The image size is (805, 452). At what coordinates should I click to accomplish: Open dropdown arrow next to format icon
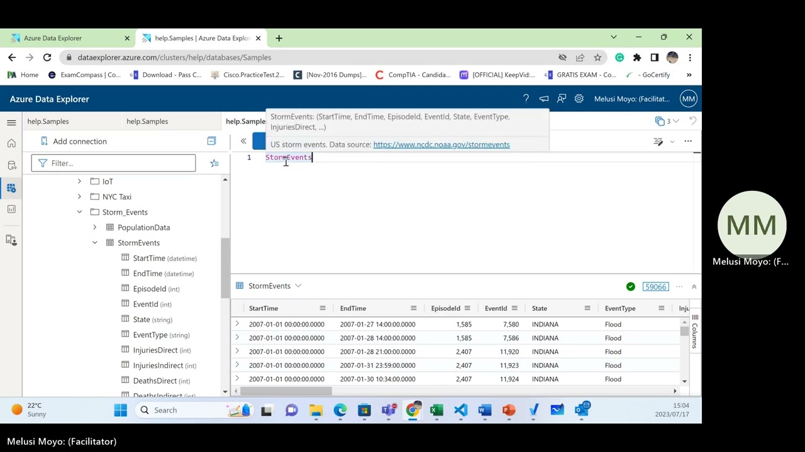coord(672,141)
